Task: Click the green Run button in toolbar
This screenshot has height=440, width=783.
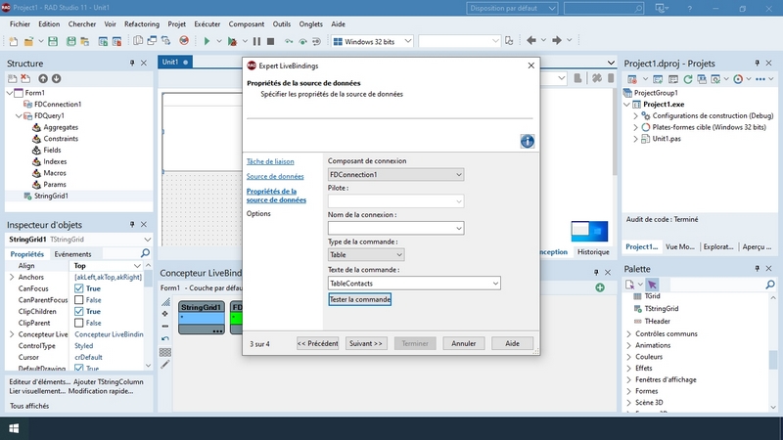Action: 207,41
